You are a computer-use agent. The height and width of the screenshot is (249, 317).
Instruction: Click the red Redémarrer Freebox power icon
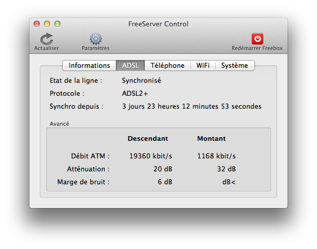pyautogui.click(x=258, y=39)
